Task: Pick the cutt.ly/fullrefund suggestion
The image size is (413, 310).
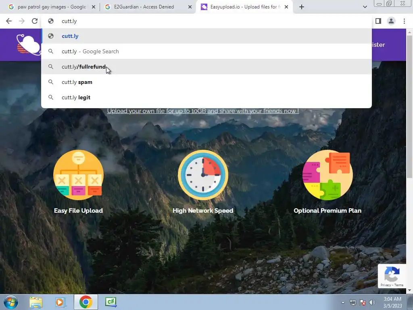Action: [x=206, y=67]
